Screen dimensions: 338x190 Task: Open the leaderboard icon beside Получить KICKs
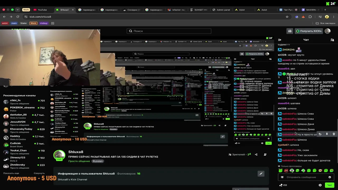(290, 31)
